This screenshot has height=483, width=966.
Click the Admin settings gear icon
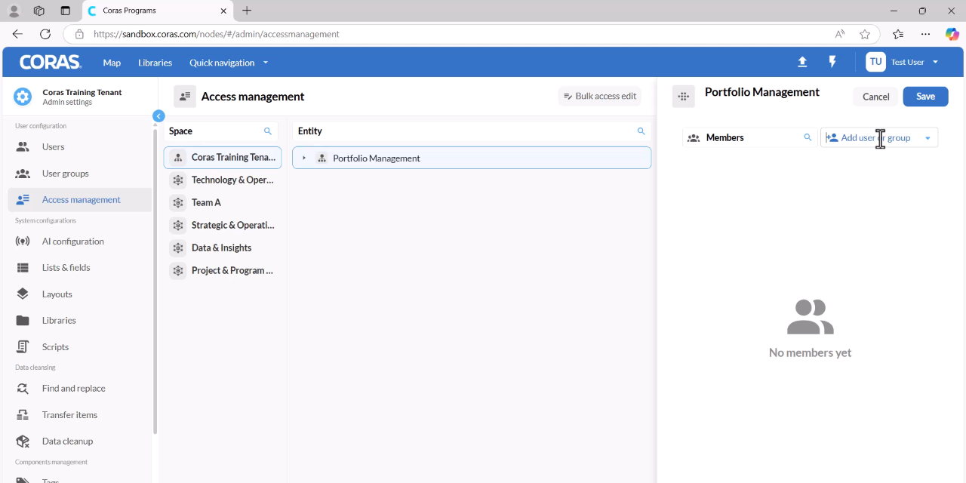[23, 97]
